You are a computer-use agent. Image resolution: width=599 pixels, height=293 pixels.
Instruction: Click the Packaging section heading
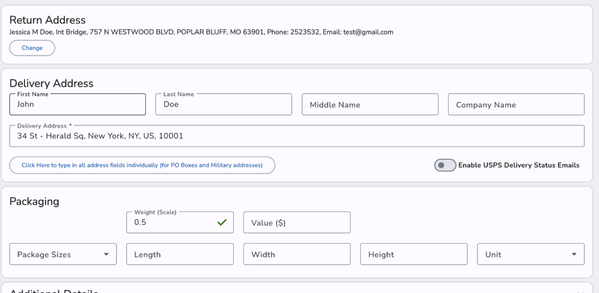click(34, 201)
